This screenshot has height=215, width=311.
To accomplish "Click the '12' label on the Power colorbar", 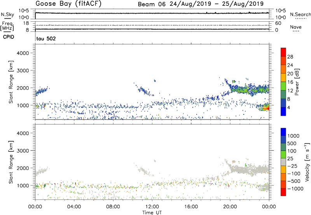I will [x=290, y=91].
